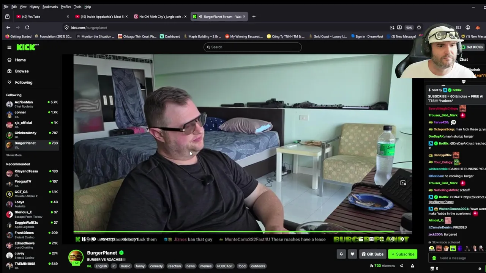486x273 pixels.
Task: Open Ac7ionMan followed channel
Action: [x=32, y=104]
